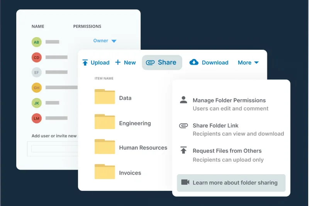Click the Manage Folder Permissions person icon
Image resolution: width=309 pixels, height=206 pixels.
point(183,100)
